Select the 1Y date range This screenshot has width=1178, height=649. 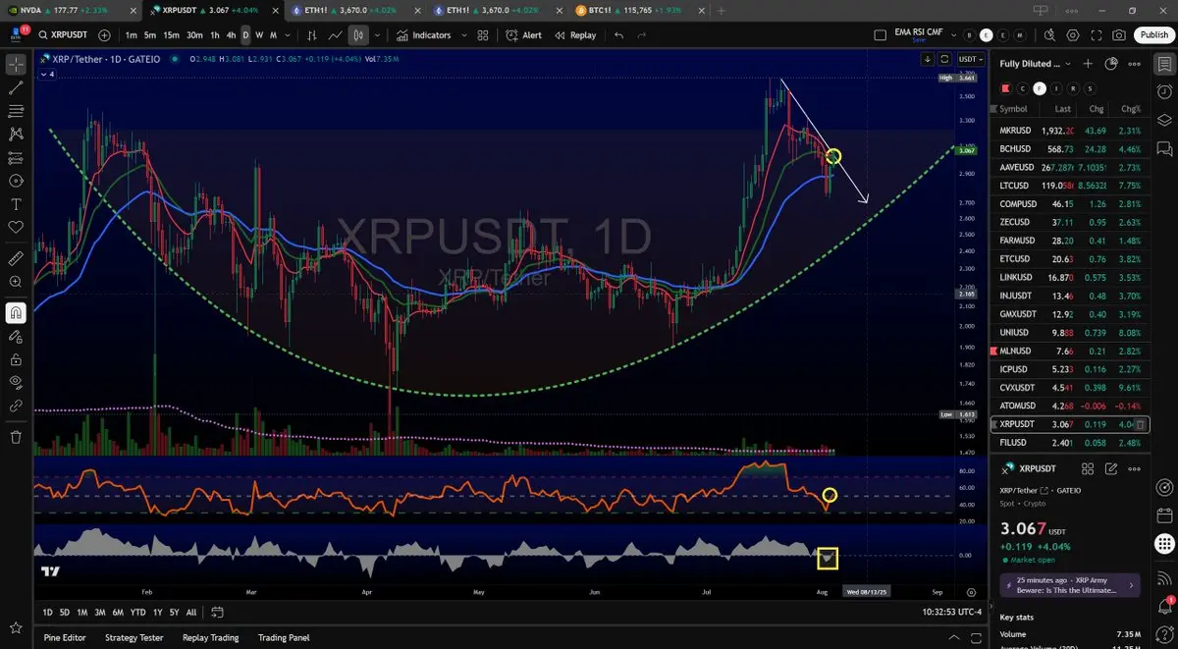(x=157, y=612)
